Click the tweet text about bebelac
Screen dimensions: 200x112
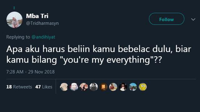(x=99, y=54)
